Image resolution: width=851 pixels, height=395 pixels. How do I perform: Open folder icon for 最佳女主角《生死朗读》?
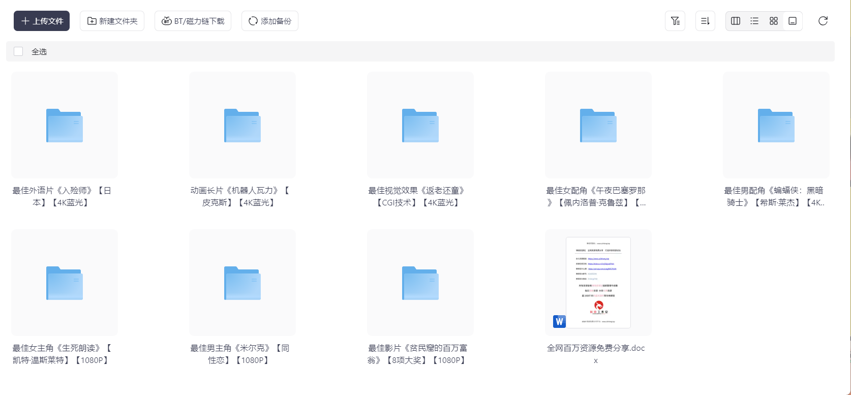point(65,283)
